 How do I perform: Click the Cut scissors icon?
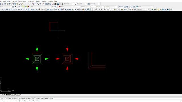tap(13, 4)
